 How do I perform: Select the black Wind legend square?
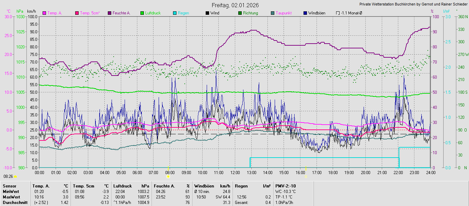click(207, 13)
